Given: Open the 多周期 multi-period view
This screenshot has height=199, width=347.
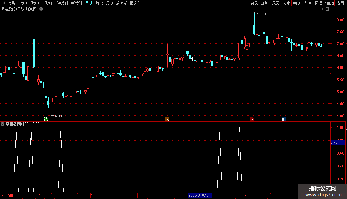Looking at the screenshot, I should (x=122, y=3).
